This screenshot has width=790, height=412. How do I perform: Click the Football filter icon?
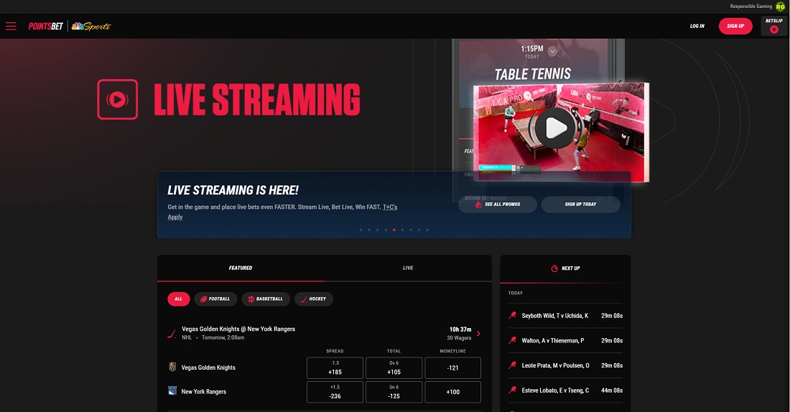click(203, 299)
